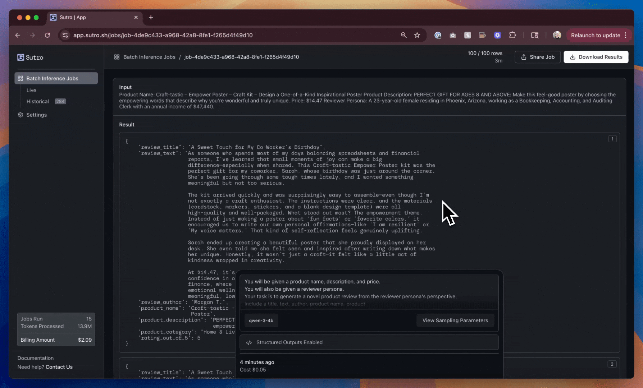The image size is (643, 388).
Task: Bookmark this page with star icon
Action: 417,35
